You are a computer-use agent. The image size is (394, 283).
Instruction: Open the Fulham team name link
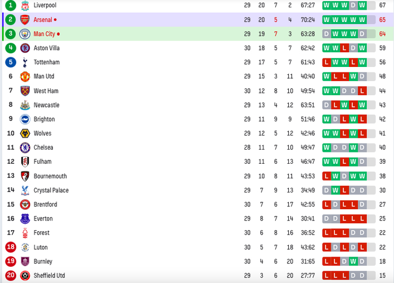(43, 162)
